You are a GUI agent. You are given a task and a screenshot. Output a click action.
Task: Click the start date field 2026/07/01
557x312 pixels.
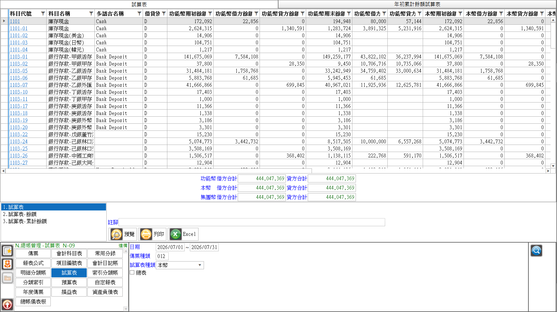click(170, 247)
